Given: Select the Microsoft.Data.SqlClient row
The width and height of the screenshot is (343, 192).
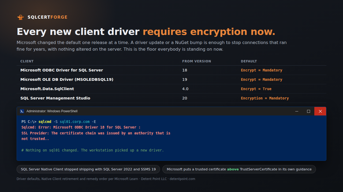Looking at the screenshot, I should [x=171, y=89].
